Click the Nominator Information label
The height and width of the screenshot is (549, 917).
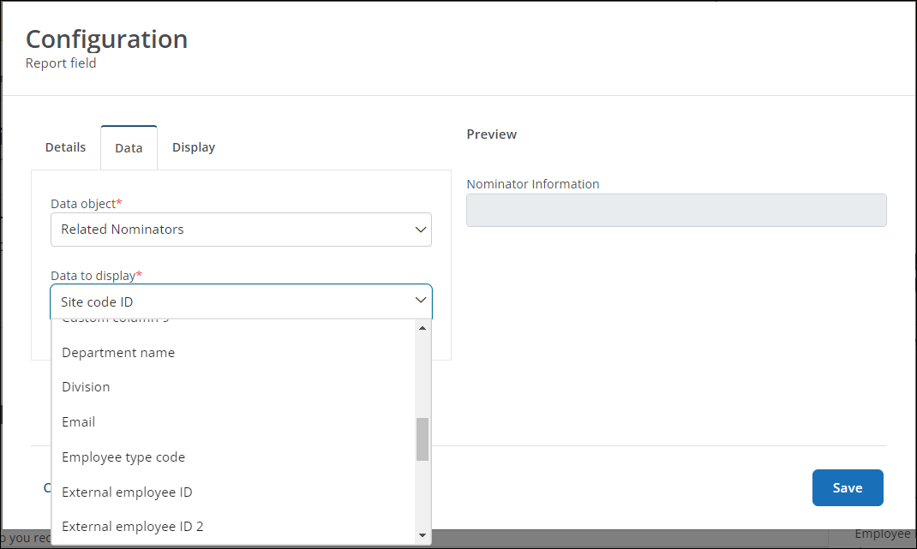(x=533, y=184)
